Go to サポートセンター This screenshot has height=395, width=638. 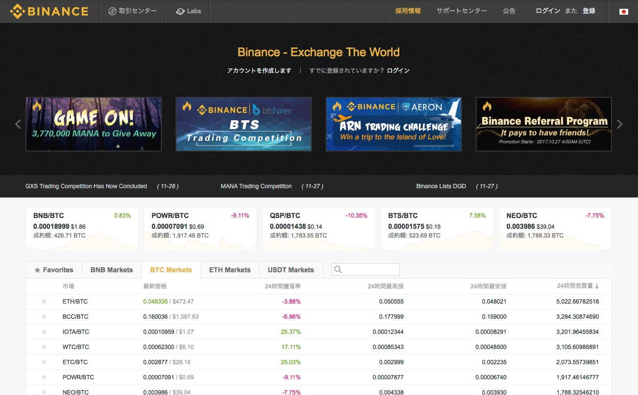point(462,11)
